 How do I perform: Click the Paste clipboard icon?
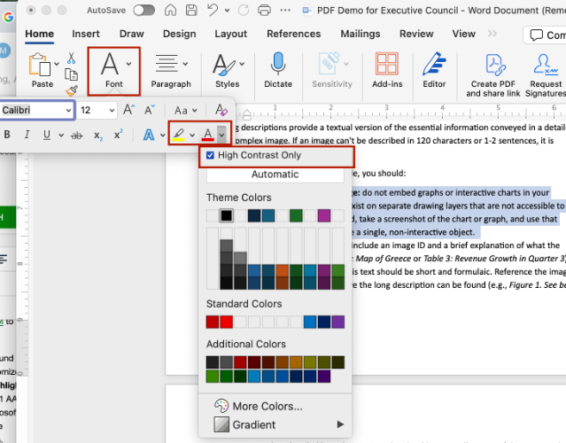tap(40, 65)
